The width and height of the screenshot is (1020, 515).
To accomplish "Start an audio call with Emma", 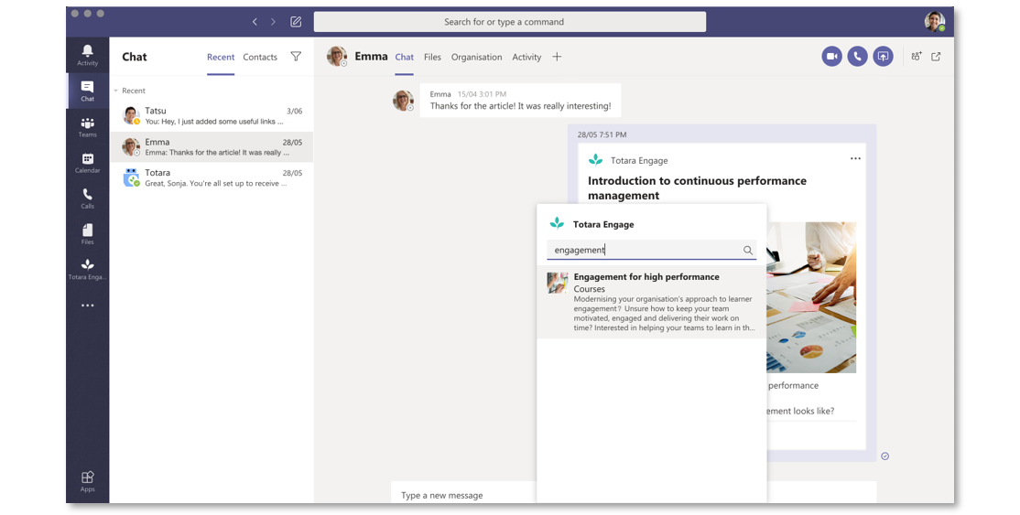I will coord(857,57).
